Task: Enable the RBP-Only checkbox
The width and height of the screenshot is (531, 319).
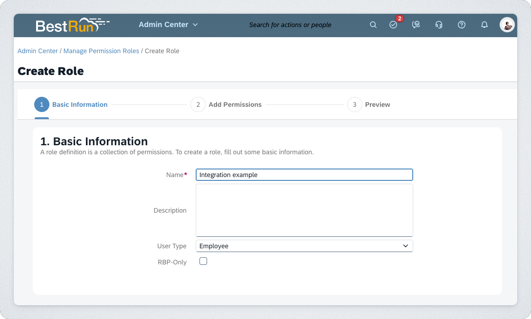Action: [203, 261]
